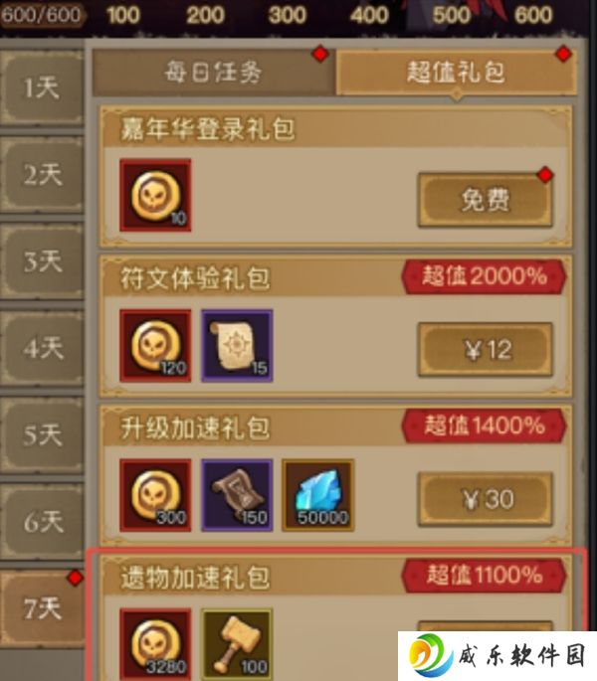Tap the 600/600 progress counter
Viewport: 597px width, 681px height.
tap(42, 15)
